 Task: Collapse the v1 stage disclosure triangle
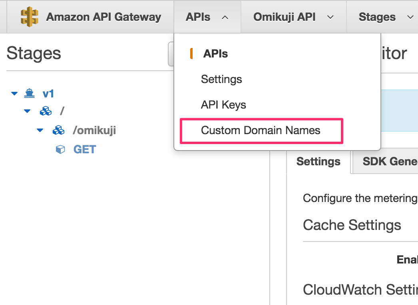point(14,93)
